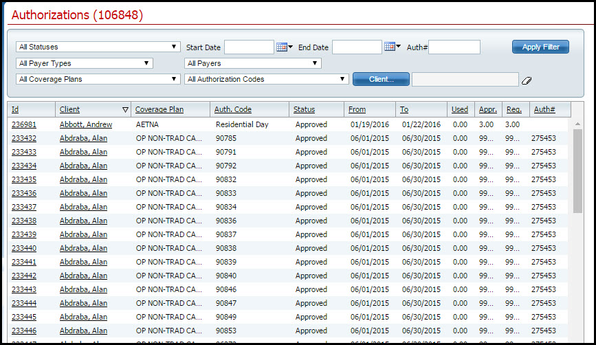Open authorization Id 236981 link

(24, 124)
